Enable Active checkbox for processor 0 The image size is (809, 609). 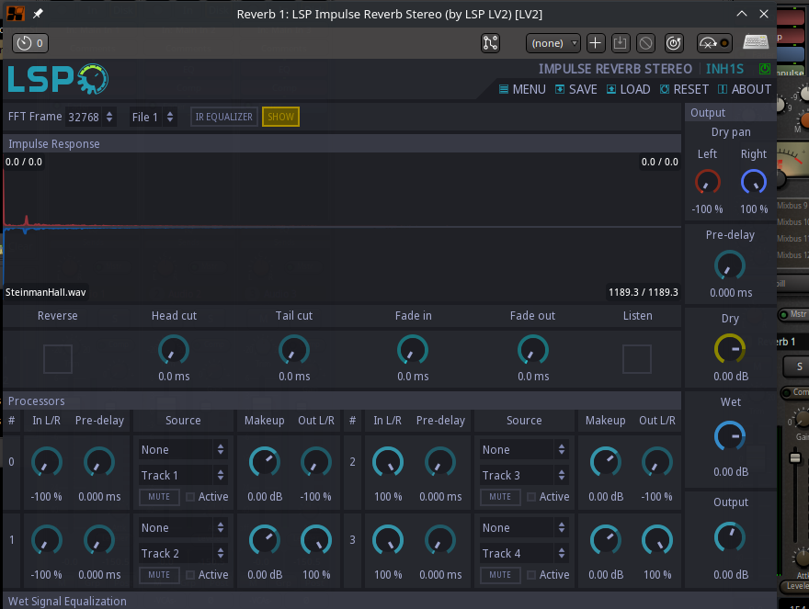pos(190,497)
